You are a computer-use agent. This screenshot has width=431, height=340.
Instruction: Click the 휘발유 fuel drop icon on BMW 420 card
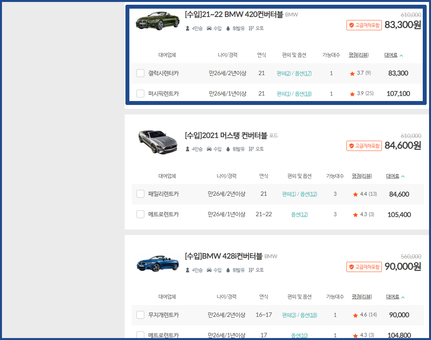(x=228, y=28)
